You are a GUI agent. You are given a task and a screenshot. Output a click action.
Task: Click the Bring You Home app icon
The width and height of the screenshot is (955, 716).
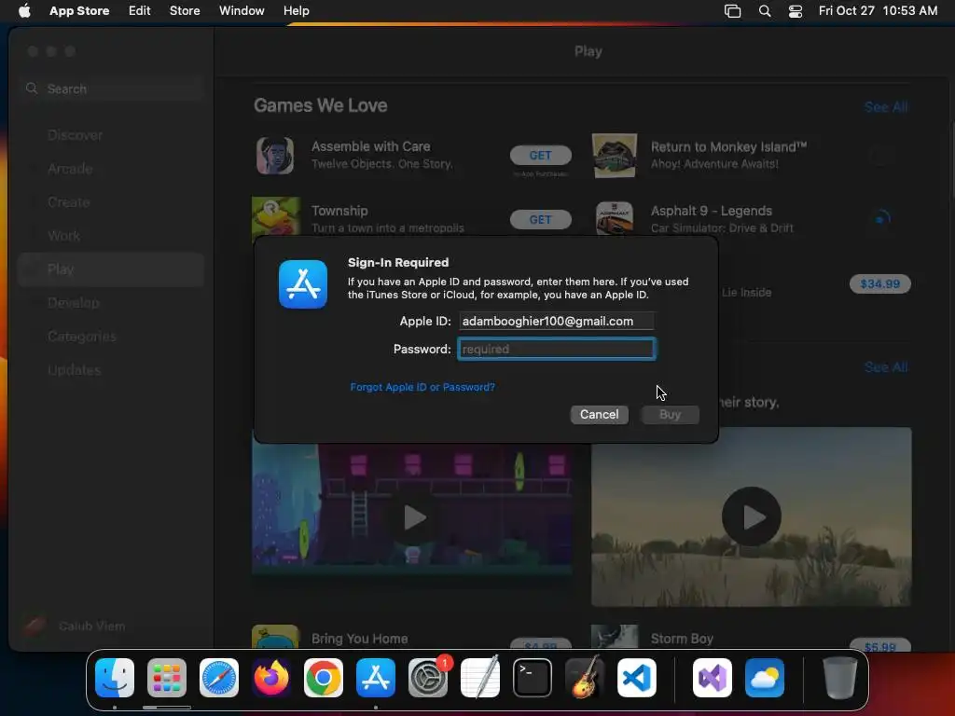tap(275, 636)
